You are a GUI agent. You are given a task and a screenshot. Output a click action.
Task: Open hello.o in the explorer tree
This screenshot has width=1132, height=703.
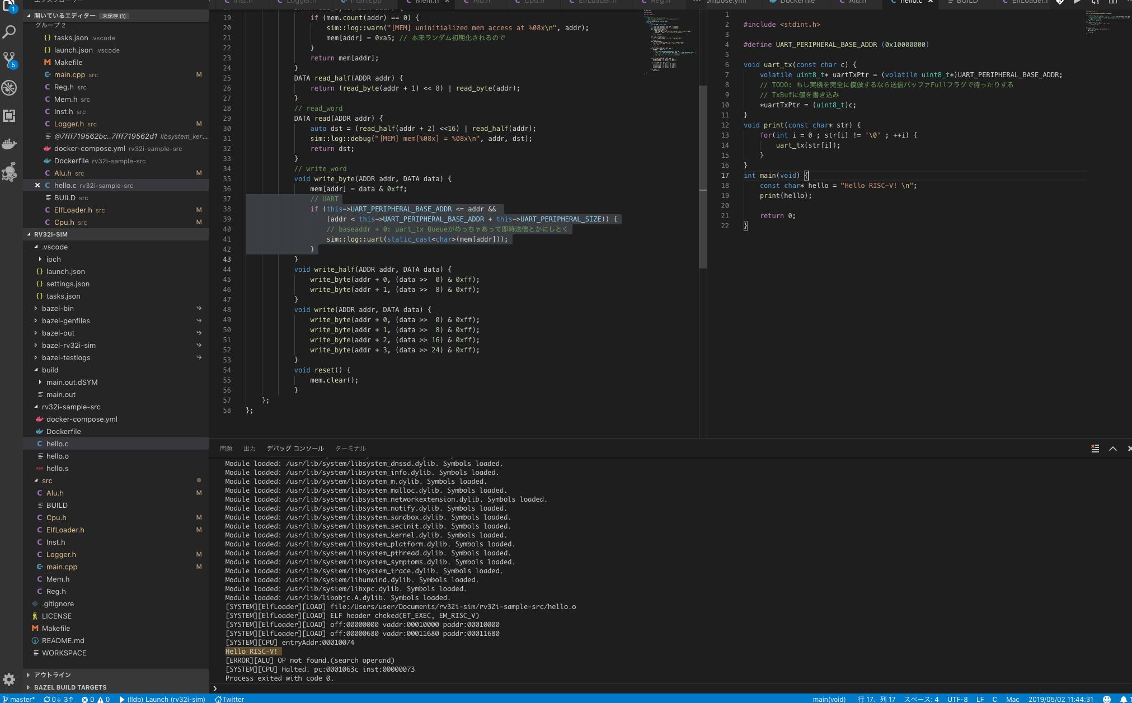116,456
